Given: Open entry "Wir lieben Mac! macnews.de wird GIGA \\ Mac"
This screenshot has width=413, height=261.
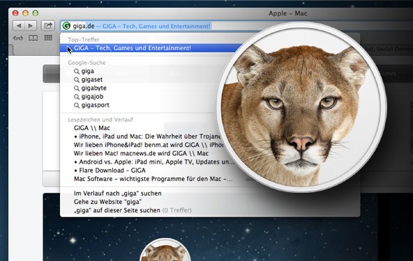Looking at the screenshot, I should click(141, 153).
